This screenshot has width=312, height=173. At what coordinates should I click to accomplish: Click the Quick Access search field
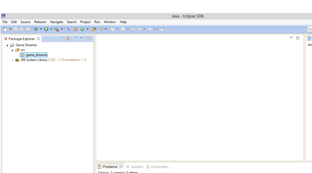click(310, 29)
